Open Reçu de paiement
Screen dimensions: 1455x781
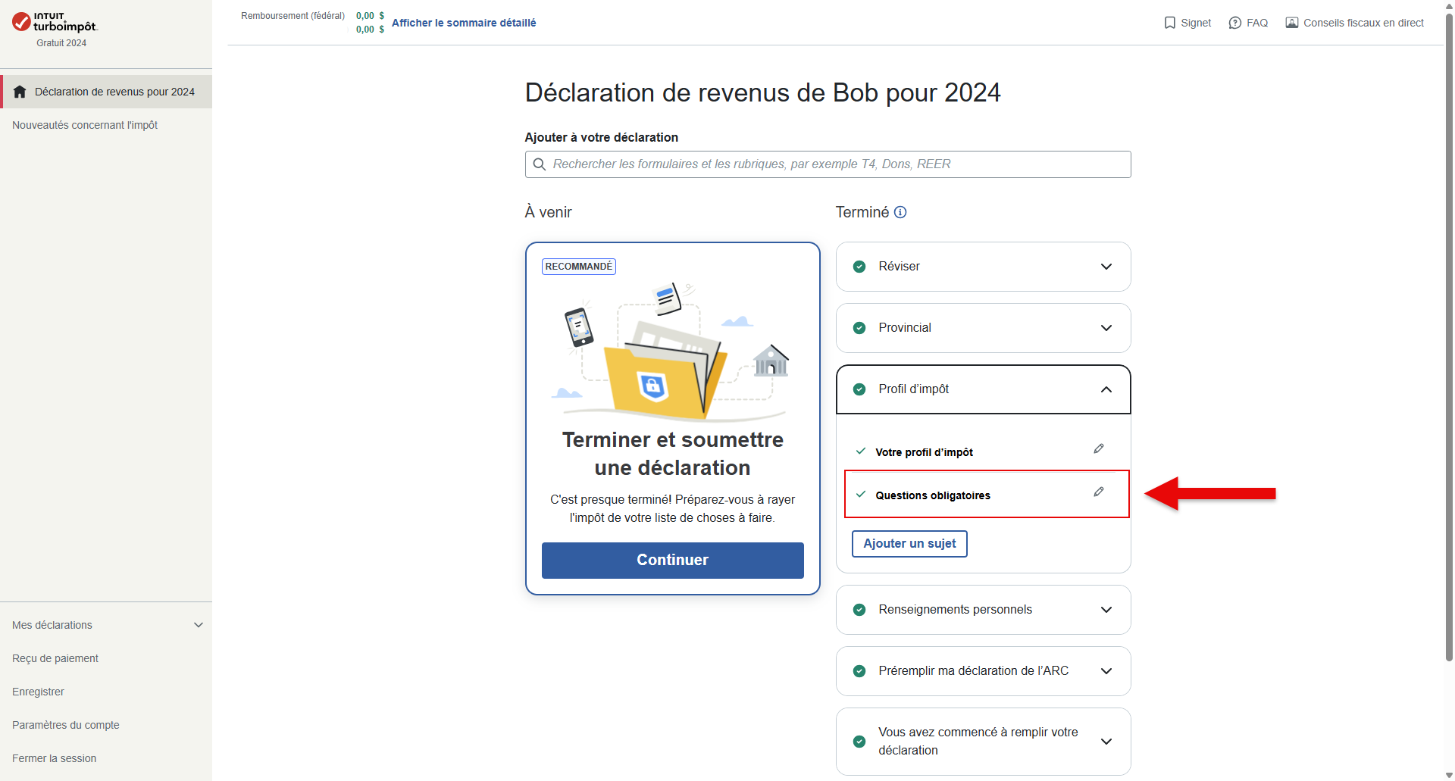click(55, 658)
